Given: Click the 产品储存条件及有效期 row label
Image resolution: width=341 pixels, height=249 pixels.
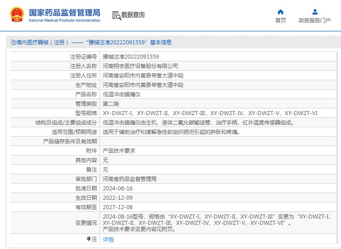Looking at the screenshot, I should 70,142.
